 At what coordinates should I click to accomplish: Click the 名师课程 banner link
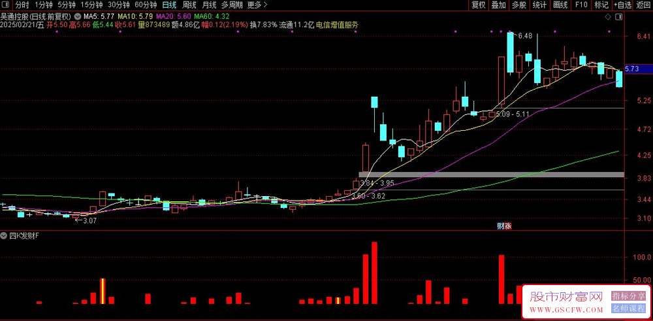click(628, 309)
